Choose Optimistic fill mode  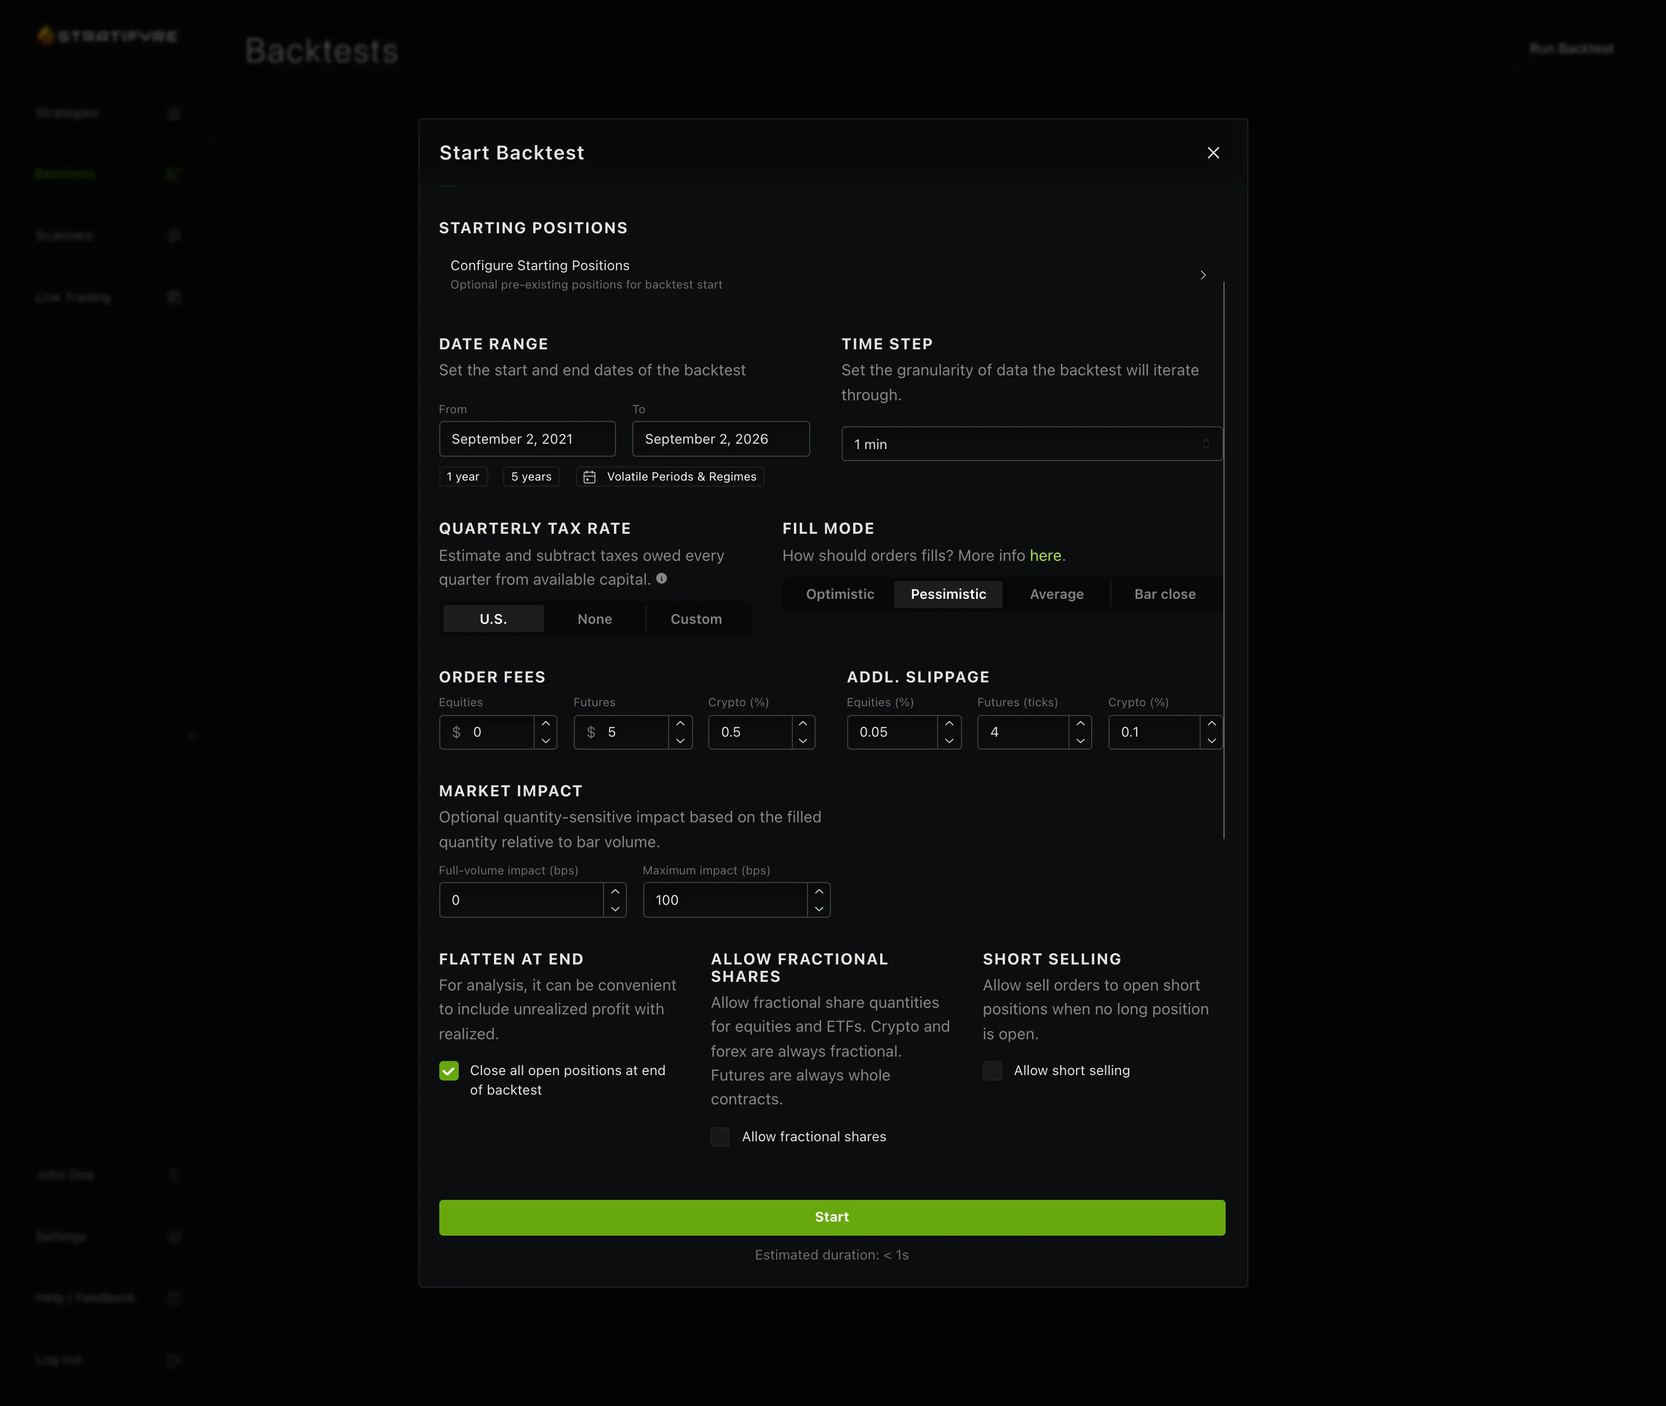[840, 594]
